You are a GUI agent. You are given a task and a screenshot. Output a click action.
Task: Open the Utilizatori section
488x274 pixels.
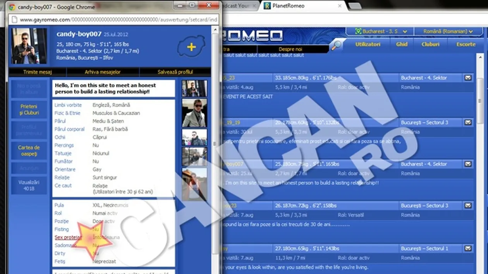pyautogui.click(x=368, y=44)
